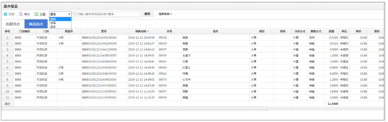
Task: Click sale time 2019-12-11 14:43:58
Action: [x=141, y=38]
